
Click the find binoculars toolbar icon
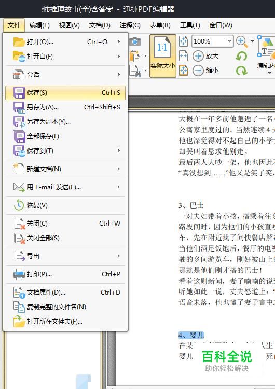[135, 71]
